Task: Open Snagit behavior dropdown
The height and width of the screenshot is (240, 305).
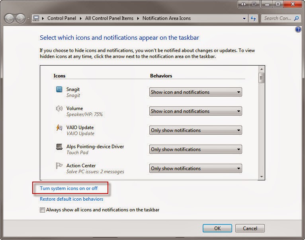Action: pyautogui.click(x=196, y=92)
